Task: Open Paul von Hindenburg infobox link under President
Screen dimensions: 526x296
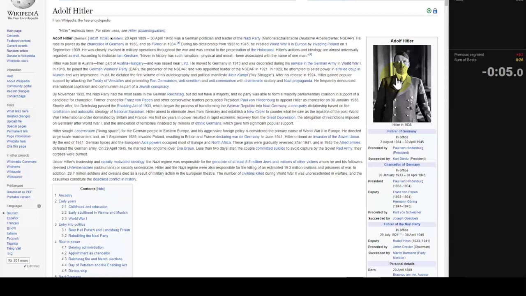Action: coord(408,181)
